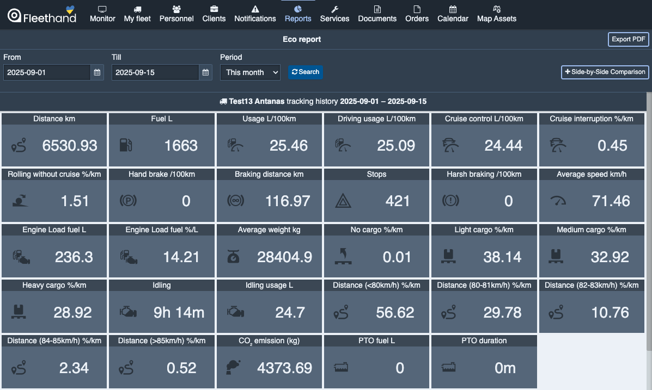Viewport: 652px width, 390px height.
Task: Navigate to the Map Assets page
Action: pos(496,14)
